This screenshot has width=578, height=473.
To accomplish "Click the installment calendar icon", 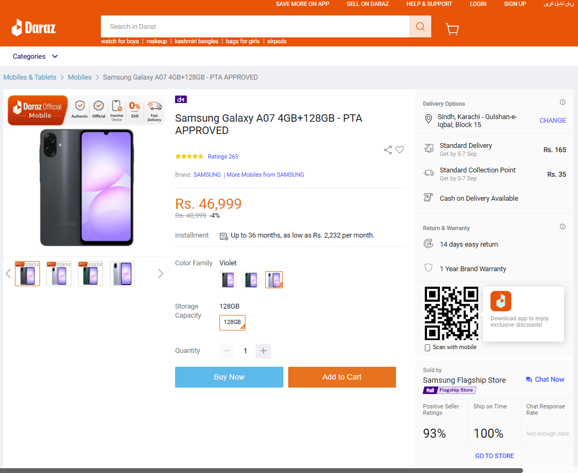I will pos(224,236).
